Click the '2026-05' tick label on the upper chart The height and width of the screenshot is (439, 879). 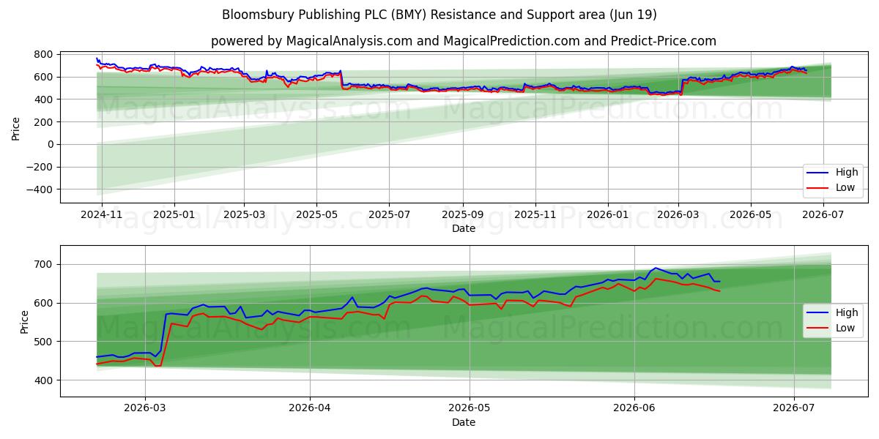(750, 214)
